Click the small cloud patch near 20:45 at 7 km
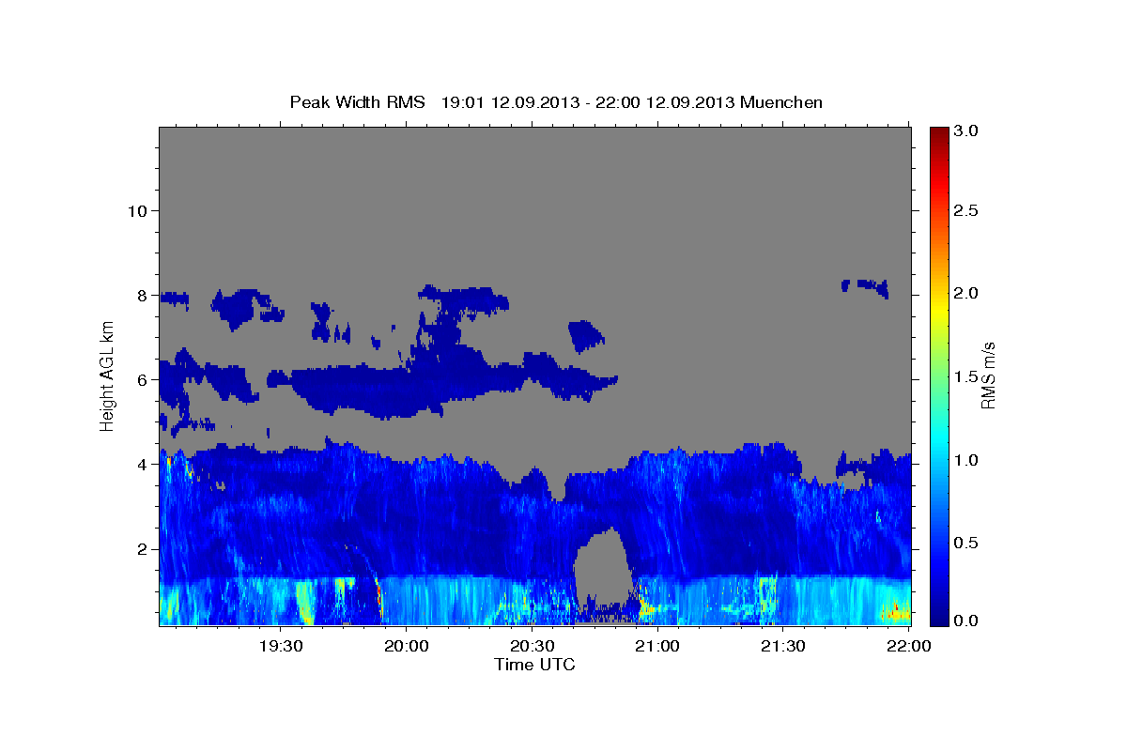Viewport: 1127px width, 751px height. pos(586,335)
